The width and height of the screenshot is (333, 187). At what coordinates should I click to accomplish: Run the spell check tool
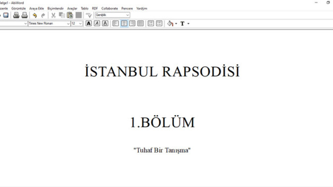pos(89,15)
